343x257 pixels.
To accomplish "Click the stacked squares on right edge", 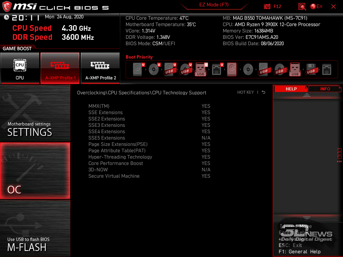I will (x=340, y=153).
